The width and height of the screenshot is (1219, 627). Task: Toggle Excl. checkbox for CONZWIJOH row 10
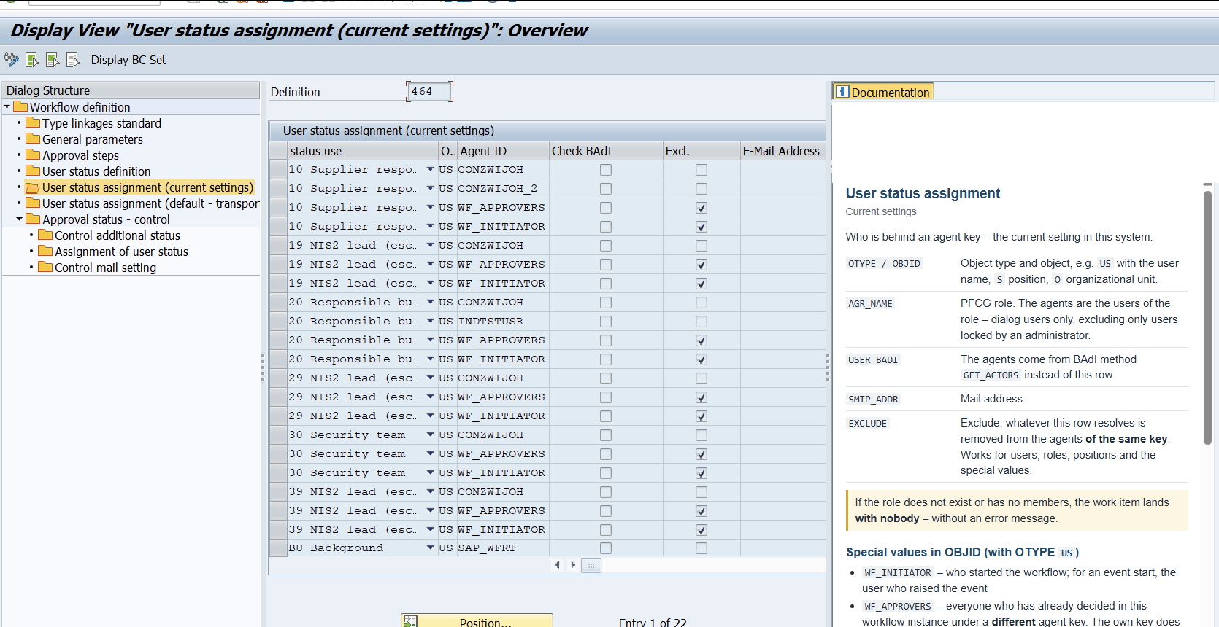click(x=701, y=170)
